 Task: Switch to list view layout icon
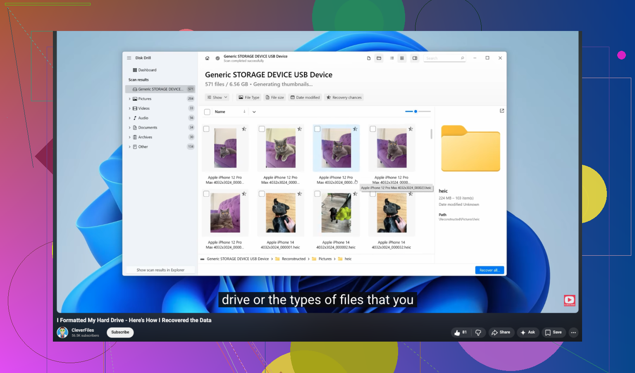coord(392,58)
